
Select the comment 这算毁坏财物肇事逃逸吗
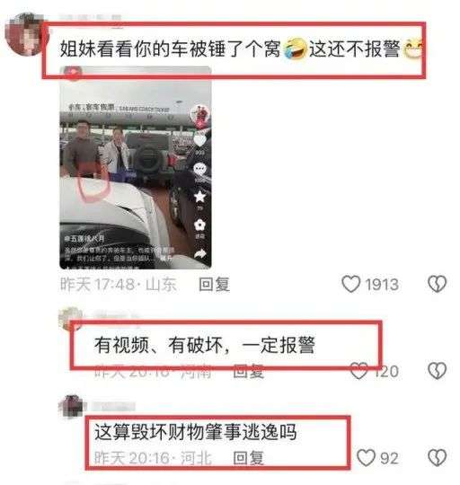[x=196, y=432]
